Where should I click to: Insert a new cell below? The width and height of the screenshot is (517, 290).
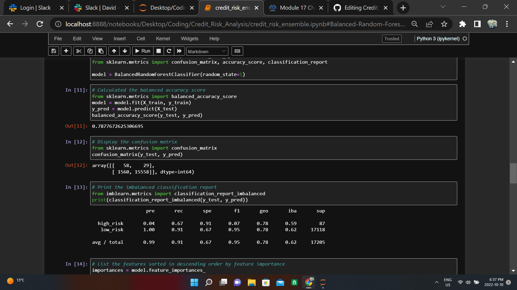point(66,51)
